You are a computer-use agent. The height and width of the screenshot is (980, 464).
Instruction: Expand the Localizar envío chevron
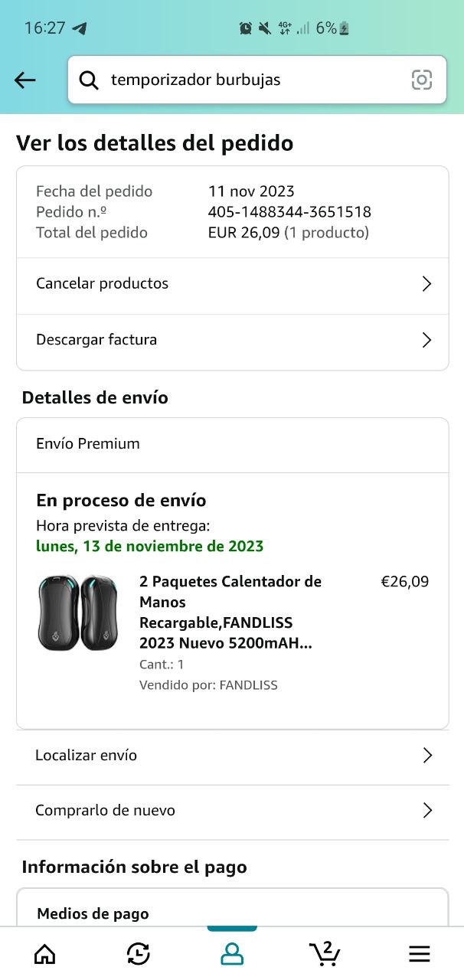click(x=427, y=756)
